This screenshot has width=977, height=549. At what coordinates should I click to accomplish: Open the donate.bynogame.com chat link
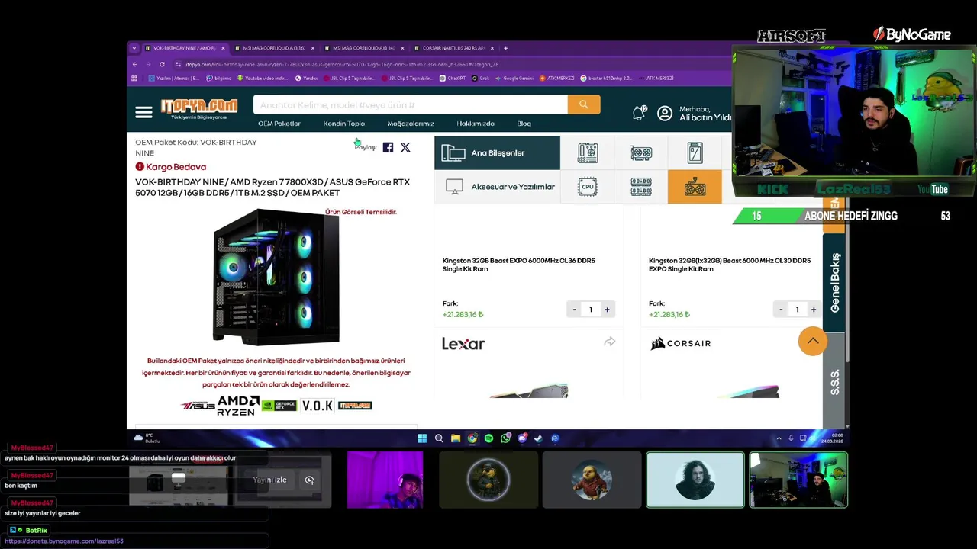(x=64, y=541)
